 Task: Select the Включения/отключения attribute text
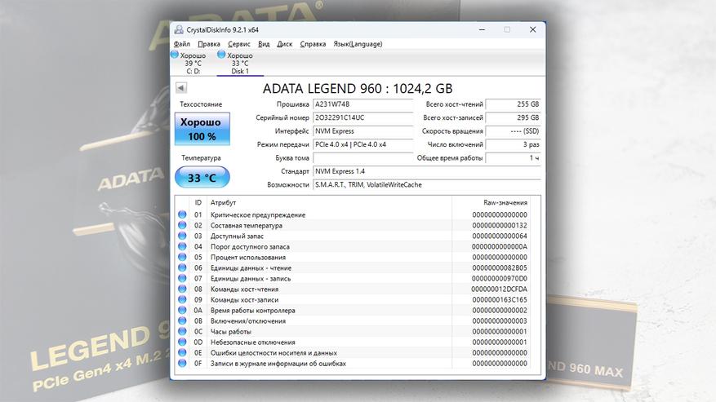(x=248, y=321)
